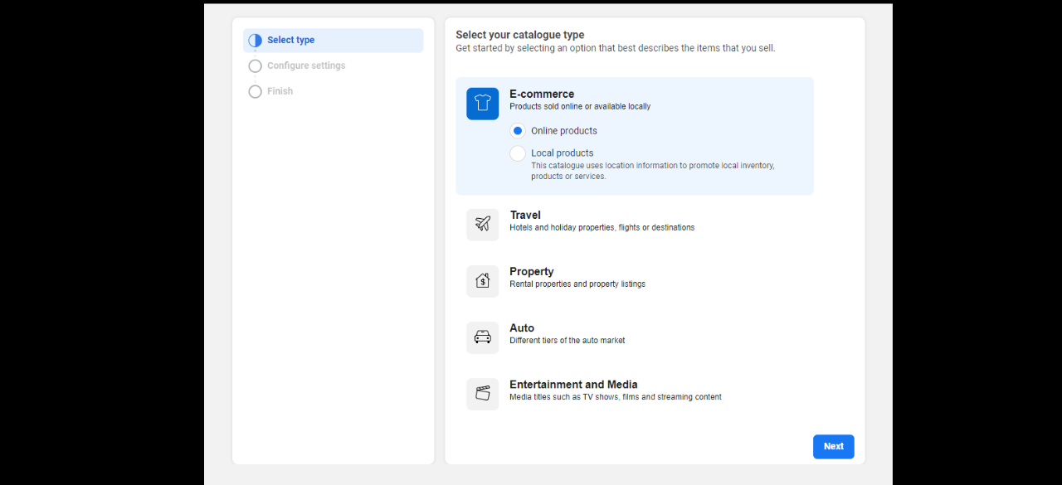Click the Travel airplane icon
The height and width of the screenshot is (485, 1062).
pyautogui.click(x=482, y=225)
